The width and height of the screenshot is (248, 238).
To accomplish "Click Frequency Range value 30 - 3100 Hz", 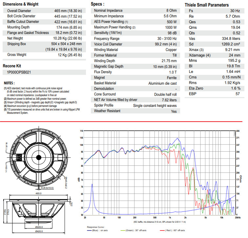I will [167, 39].
